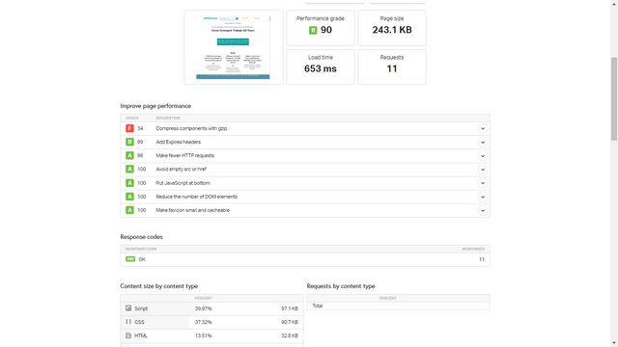Click the A grade badge for DOM elements
Image resolution: width=618 pixels, height=347 pixels.
pos(129,197)
